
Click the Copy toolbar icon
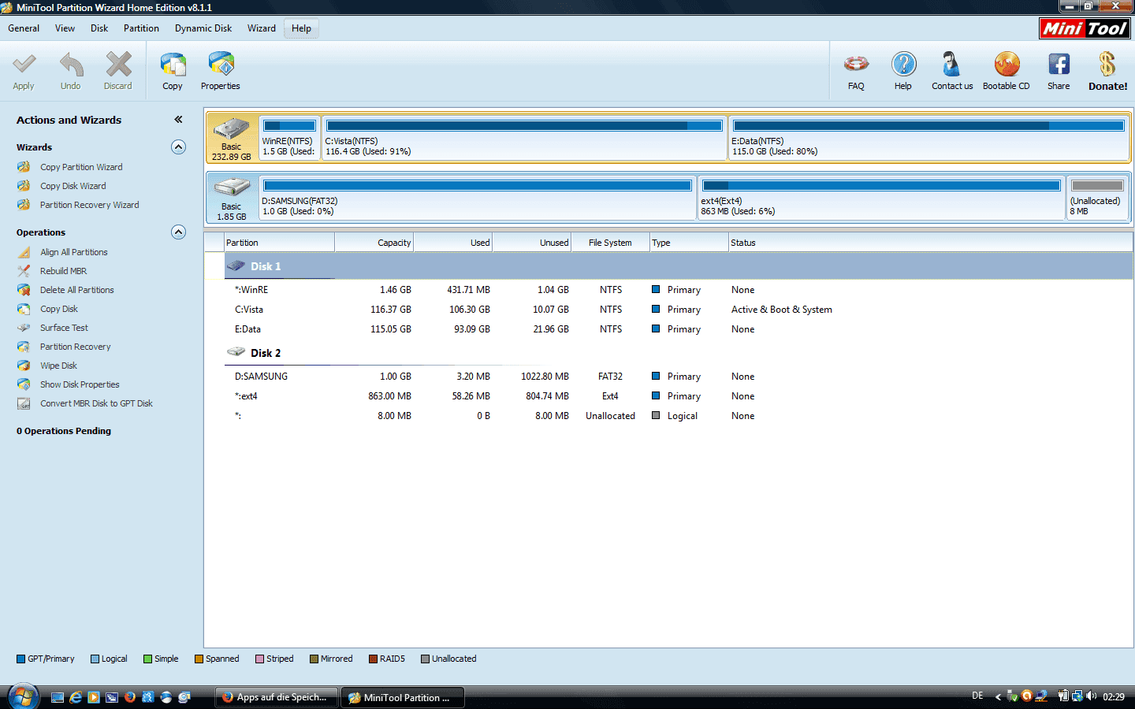click(x=173, y=65)
